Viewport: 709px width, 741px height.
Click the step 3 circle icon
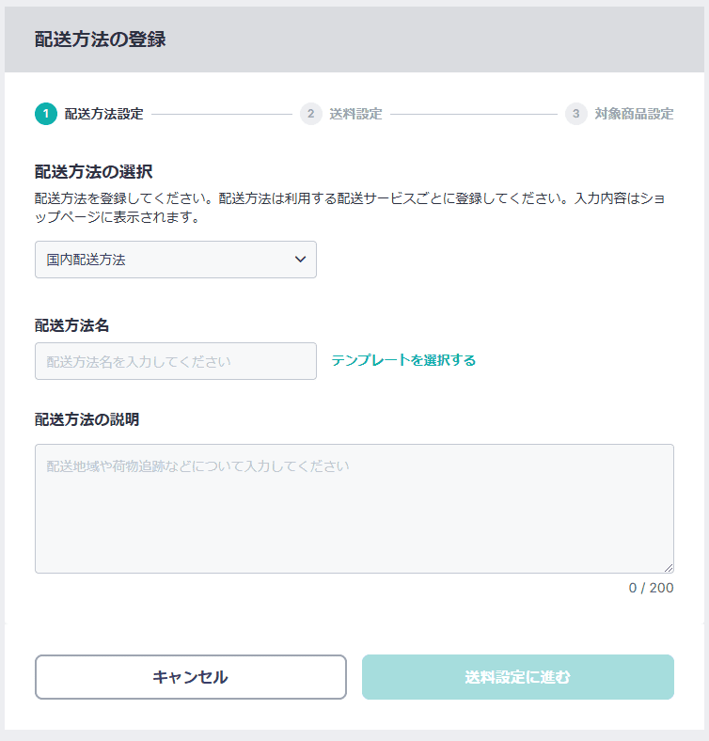pos(576,114)
